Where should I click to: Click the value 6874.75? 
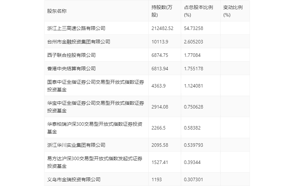coord(160,55)
